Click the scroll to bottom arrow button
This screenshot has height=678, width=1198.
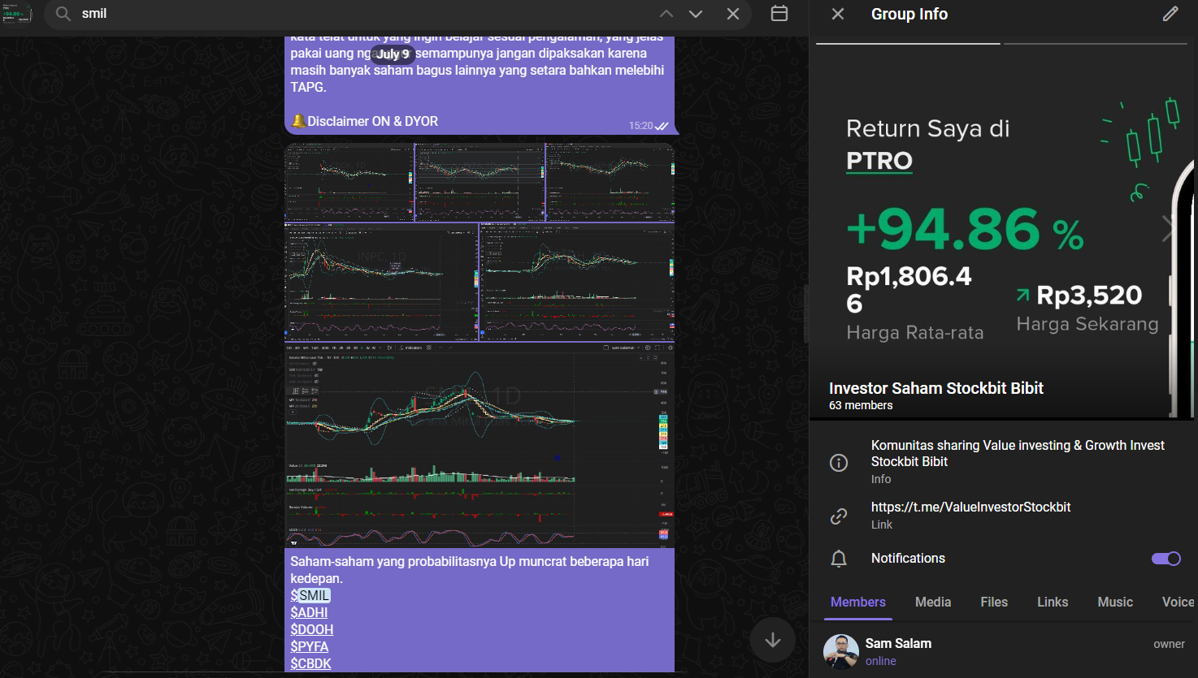click(772, 640)
